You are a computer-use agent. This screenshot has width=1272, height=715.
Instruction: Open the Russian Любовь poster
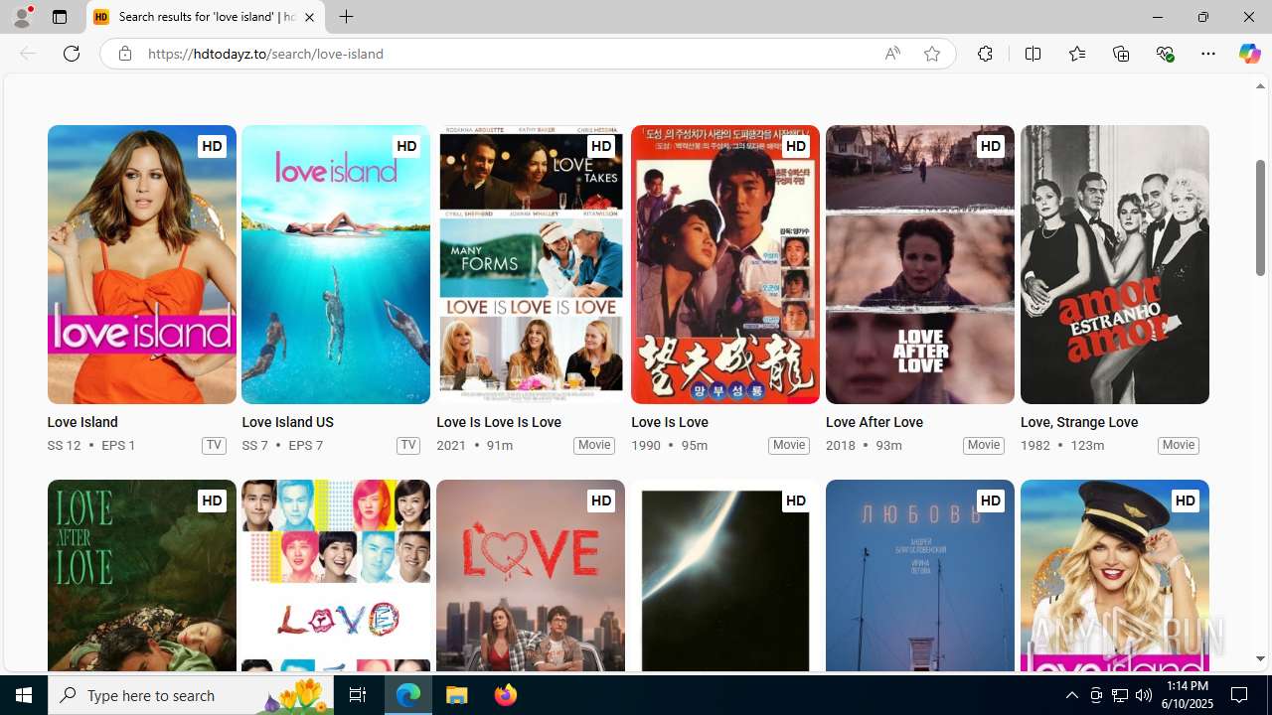click(920, 576)
